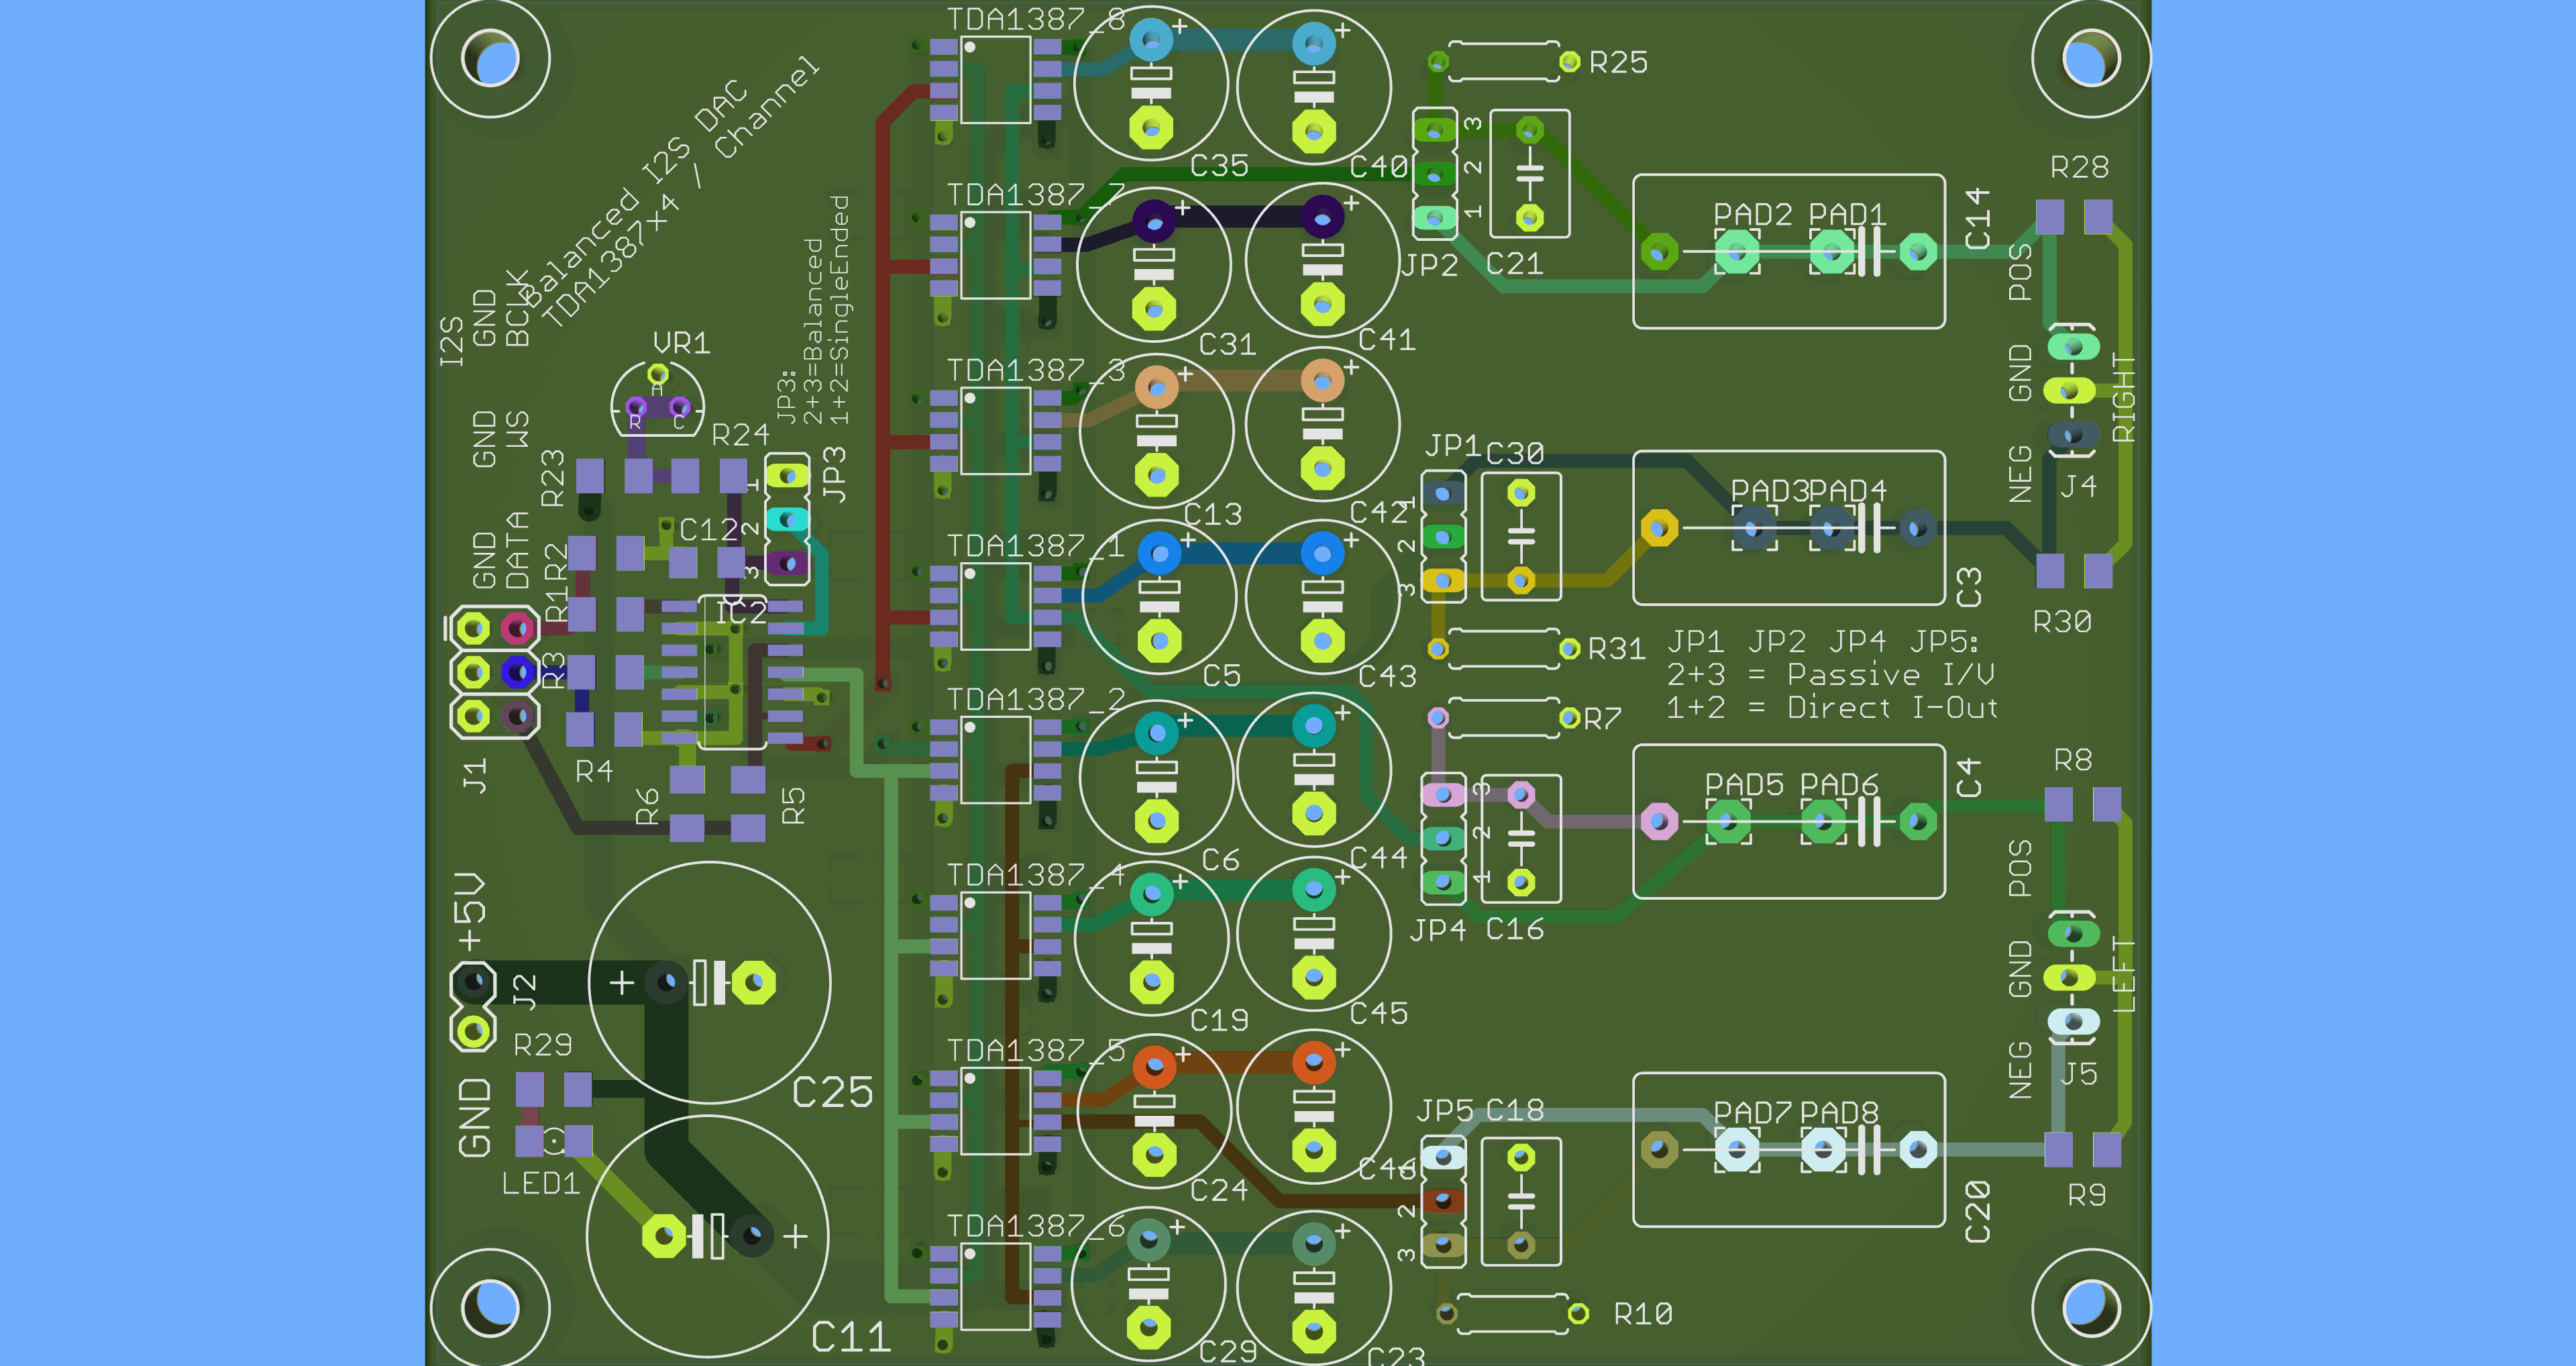Screen dimensions: 2576x1366
Task: Click the R4 resistor label
Action: point(594,771)
